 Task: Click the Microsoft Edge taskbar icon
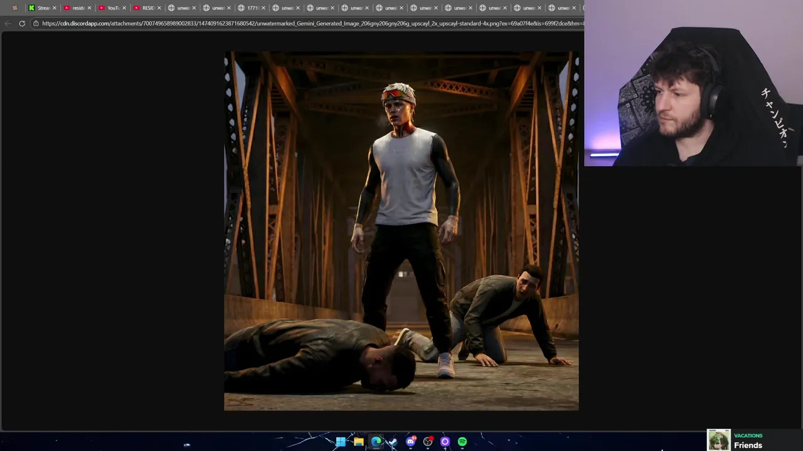pyautogui.click(x=376, y=442)
